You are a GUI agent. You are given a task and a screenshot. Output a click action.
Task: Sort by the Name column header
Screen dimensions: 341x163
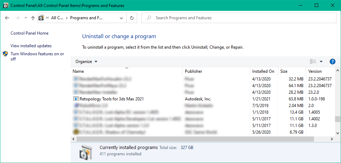(127, 71)
